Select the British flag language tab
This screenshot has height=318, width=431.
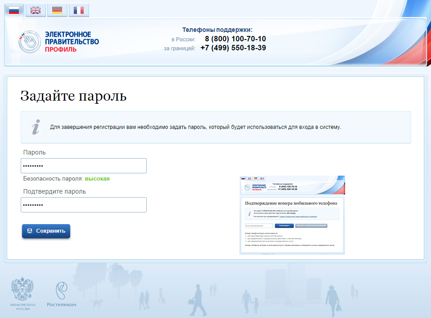[x=36, y=10]
